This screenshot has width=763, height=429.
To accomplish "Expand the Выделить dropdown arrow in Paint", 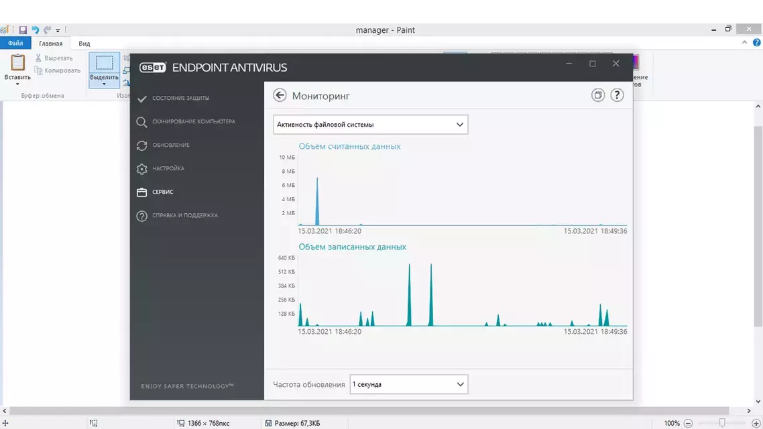I will coord(104,84).
